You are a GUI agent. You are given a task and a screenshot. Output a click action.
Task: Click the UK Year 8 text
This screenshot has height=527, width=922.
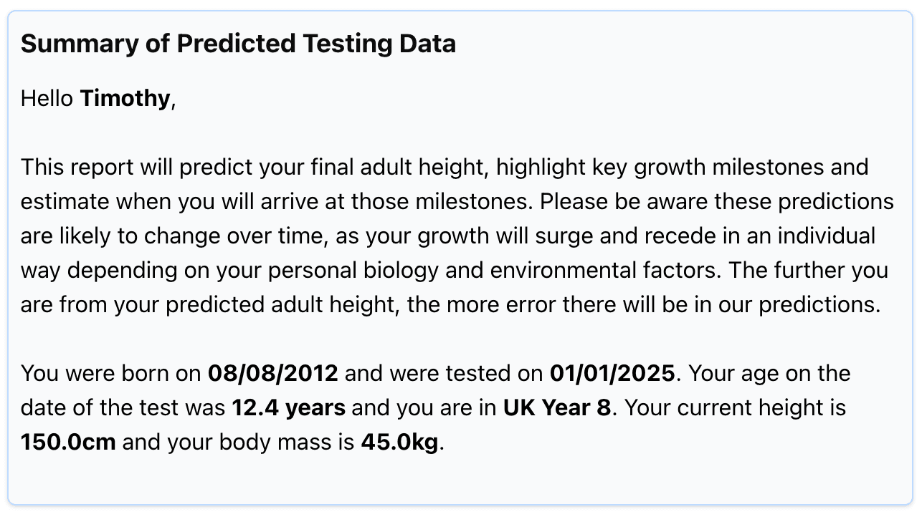(557, 407)
